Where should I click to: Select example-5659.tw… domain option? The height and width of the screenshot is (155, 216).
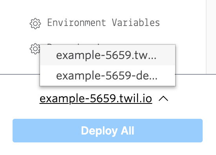click(x=108, y=55)
